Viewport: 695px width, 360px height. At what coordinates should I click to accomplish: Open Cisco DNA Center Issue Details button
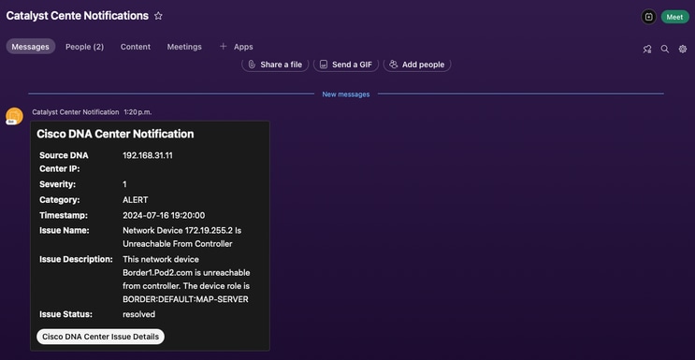pos(101,337)
